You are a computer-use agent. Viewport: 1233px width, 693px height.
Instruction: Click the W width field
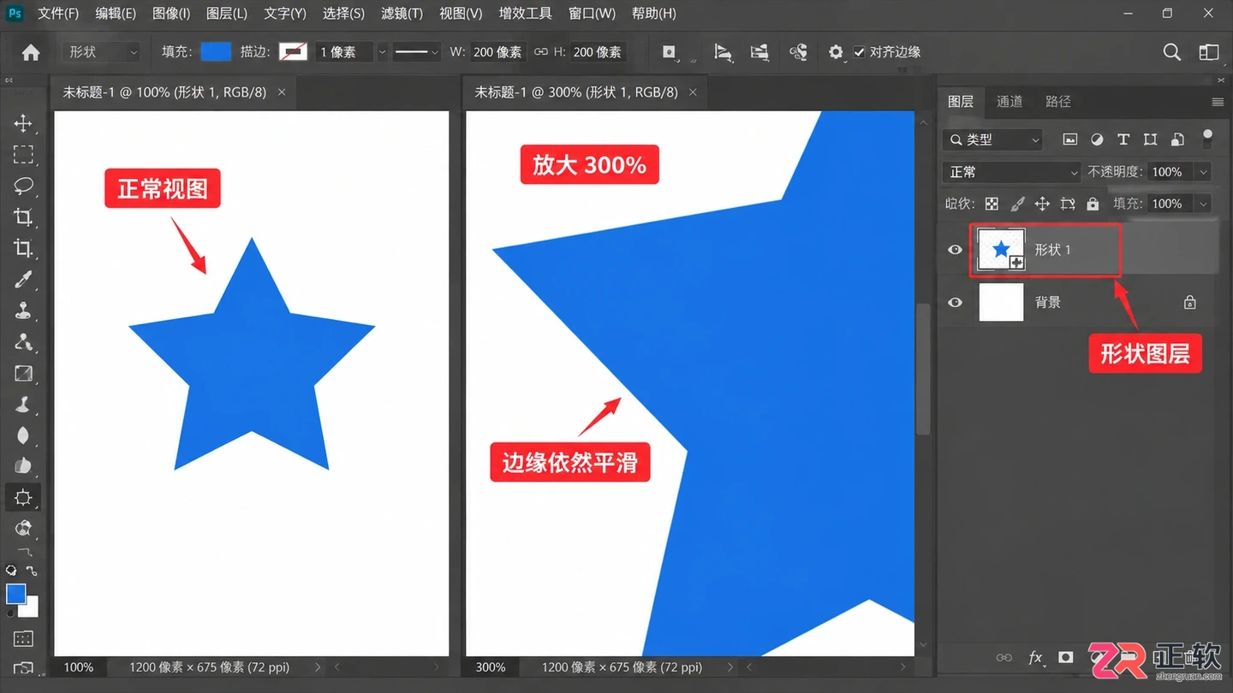coord(497,52)
